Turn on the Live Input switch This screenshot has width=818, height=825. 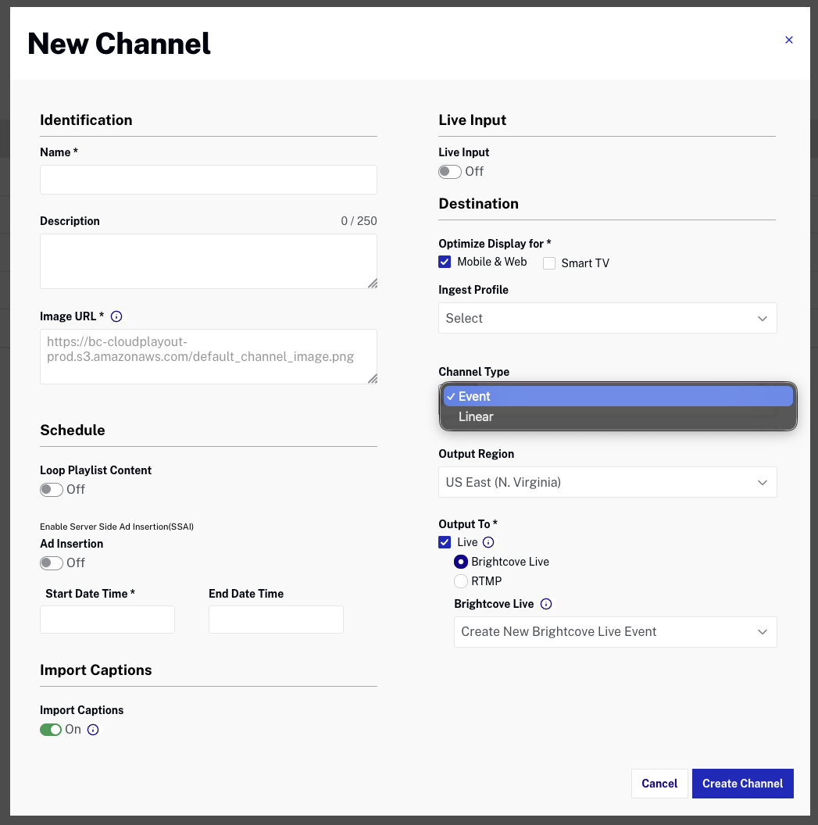(x=450, y=171)
